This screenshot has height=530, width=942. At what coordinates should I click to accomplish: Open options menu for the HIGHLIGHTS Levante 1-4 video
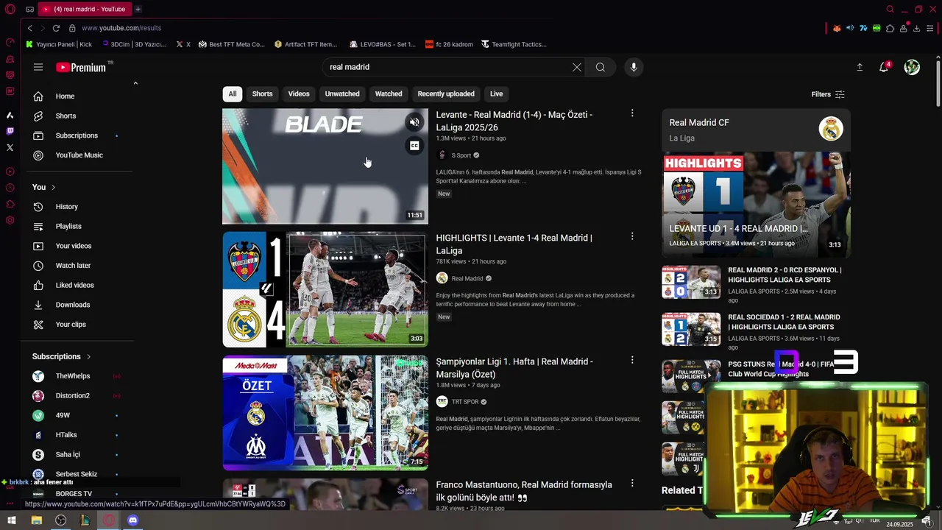click(x=631, y=236)
